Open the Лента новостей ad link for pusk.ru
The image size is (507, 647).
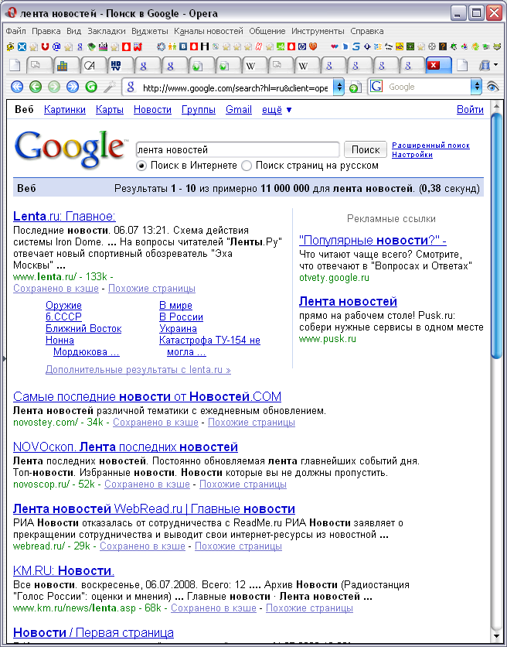(348, 302)
